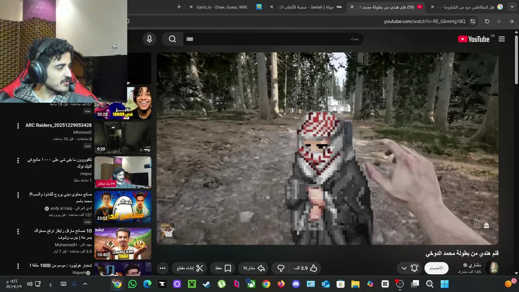Open ARC Raiders_20251229053428 video title
Image resolution: width=519 pixels, height=292 pixels.
pos(58,125)
